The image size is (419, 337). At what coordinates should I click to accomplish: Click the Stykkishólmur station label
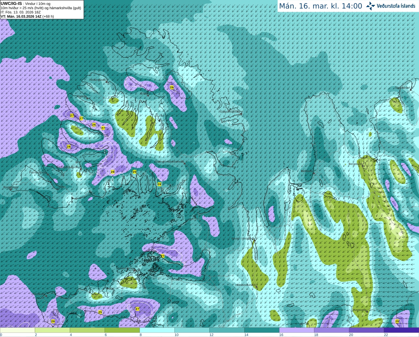(x=125, y=268)
